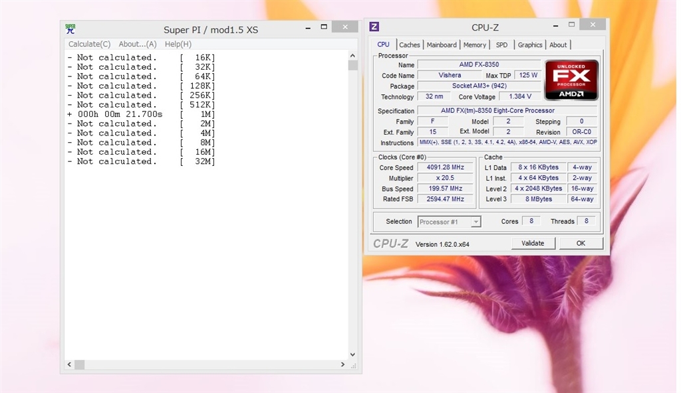Click the CPU-Z purple Z title icon
This screenshot has height=393, width=681.
click(374, 27)
